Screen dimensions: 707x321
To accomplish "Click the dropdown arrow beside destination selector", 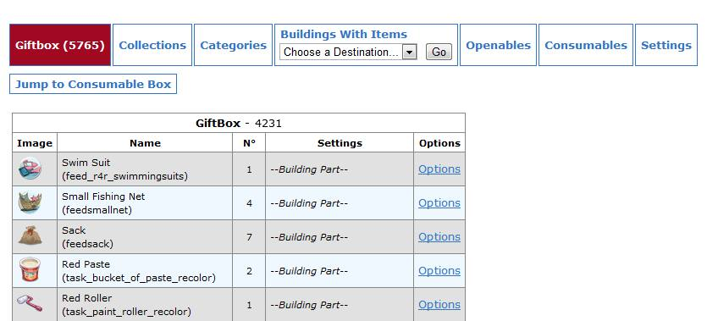I will [409, 53].
